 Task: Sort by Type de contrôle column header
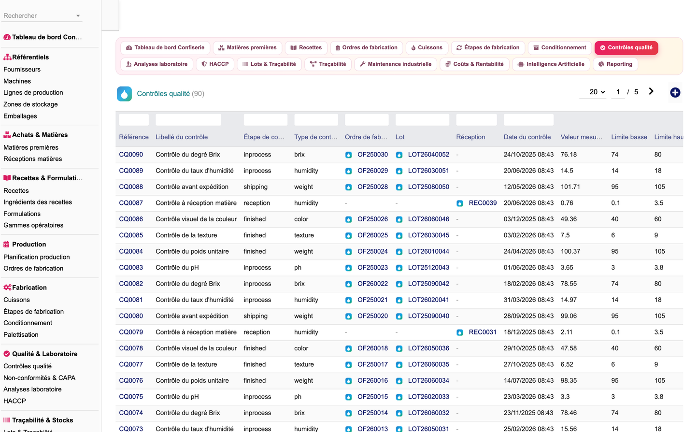point(316,137)
